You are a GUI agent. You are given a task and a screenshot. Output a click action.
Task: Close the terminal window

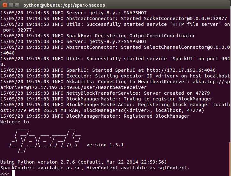4,5
